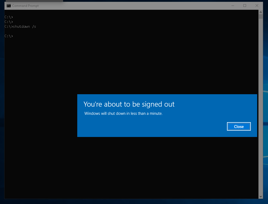The width and height of the screenshot is (268, 204).
Task: Click the vertical scrollbar thumb
Action: click(261, 17)
